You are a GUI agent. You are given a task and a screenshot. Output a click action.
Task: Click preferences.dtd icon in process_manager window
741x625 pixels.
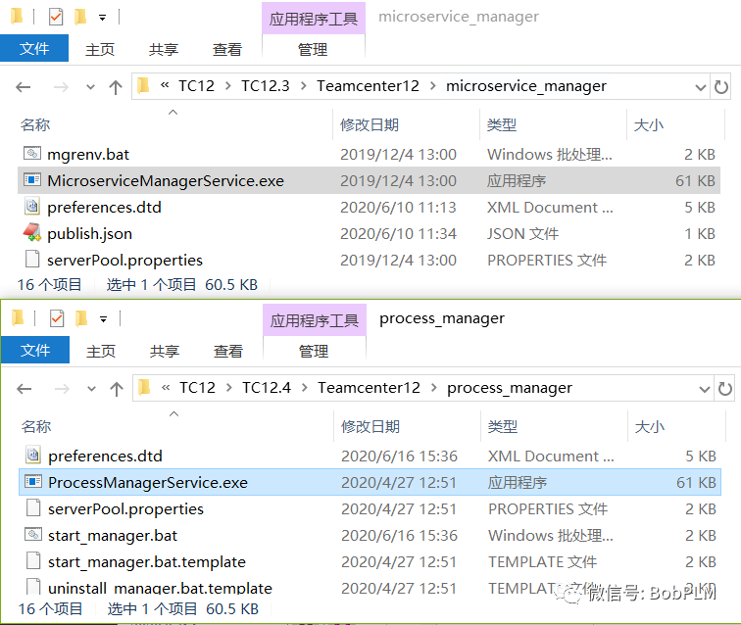[33, 455]
